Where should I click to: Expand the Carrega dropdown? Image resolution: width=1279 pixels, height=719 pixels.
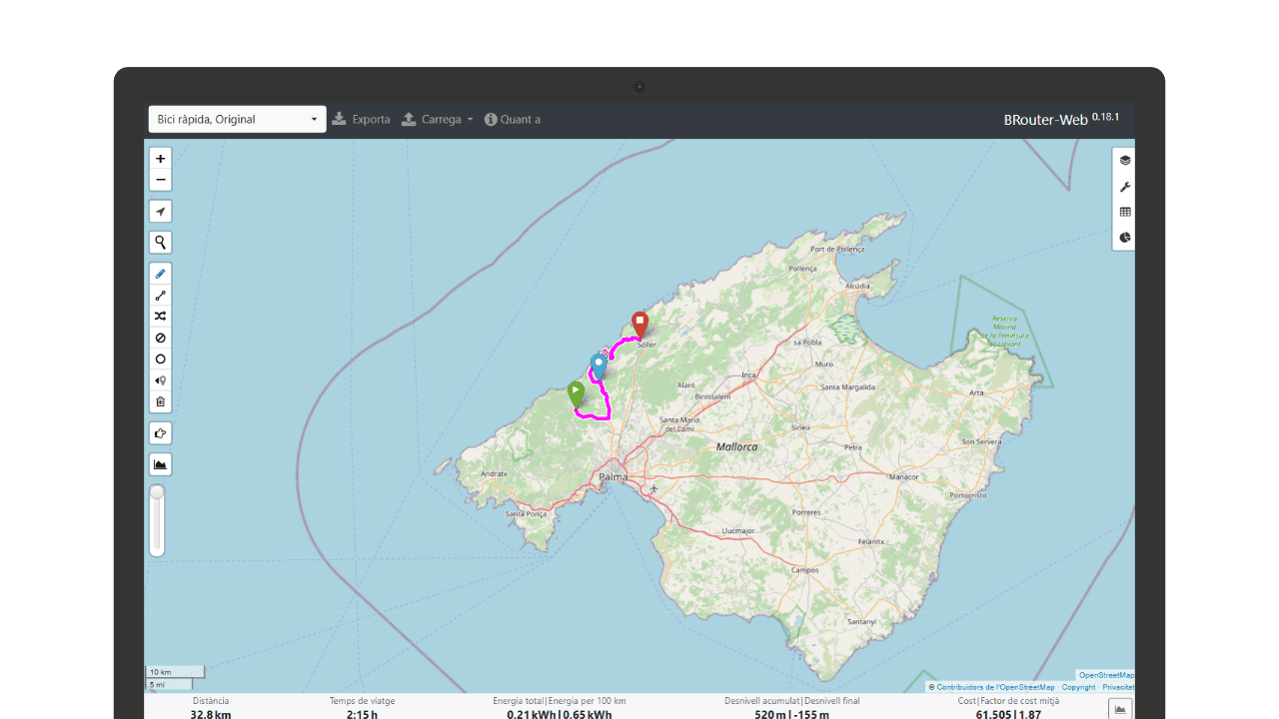[x=437, y=119]
